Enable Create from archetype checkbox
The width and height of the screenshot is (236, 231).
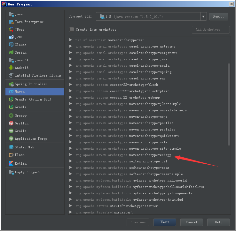tap(72, 30)
